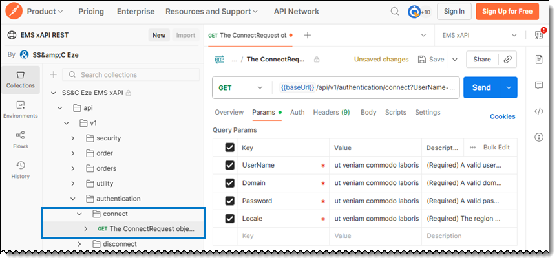Image resolution: width=559 pixels, height=264 pixels.
Task: Open the GET method dropdown
Action: (x=240, y=87)
